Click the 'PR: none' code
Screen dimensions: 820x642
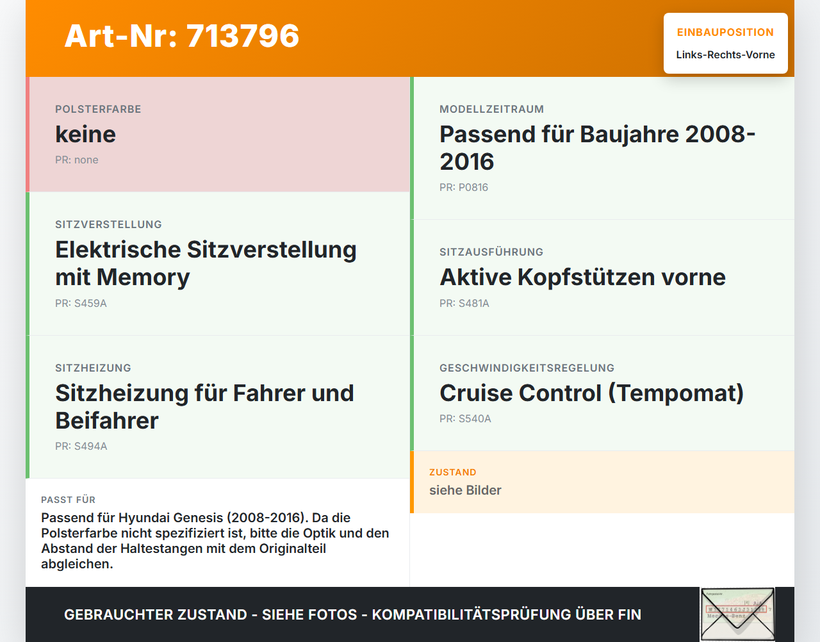coord(77,160)
